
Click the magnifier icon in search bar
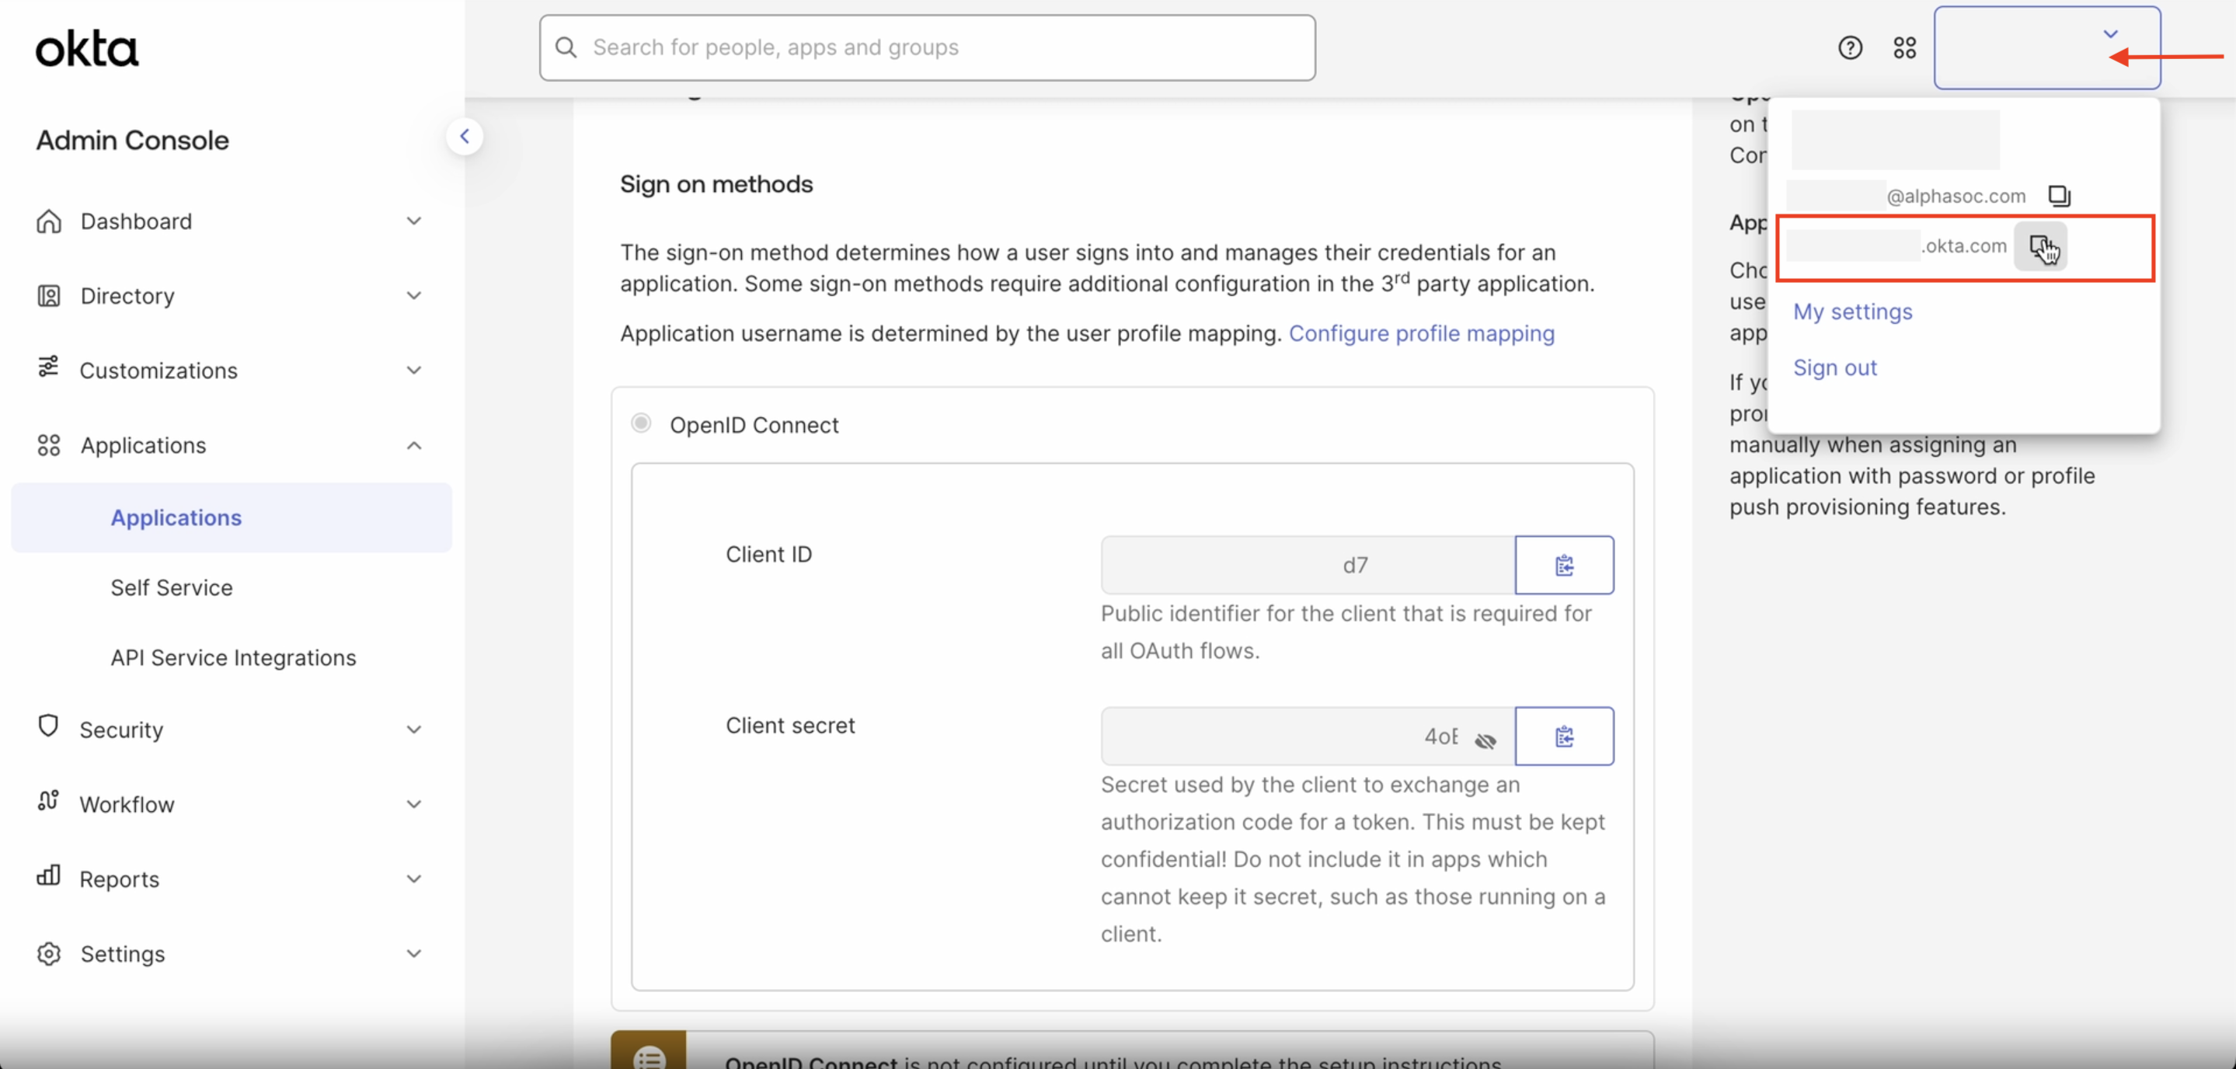click(566, 47)
